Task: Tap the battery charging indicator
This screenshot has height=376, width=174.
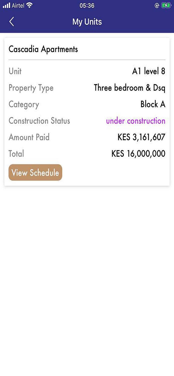Action: click(x=166, y=5)
